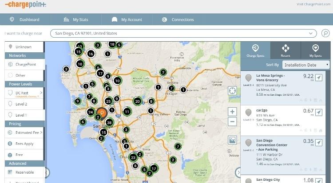333x183 pixels.
Task: Click the ChargePoint logo
Action: [25, 4]
